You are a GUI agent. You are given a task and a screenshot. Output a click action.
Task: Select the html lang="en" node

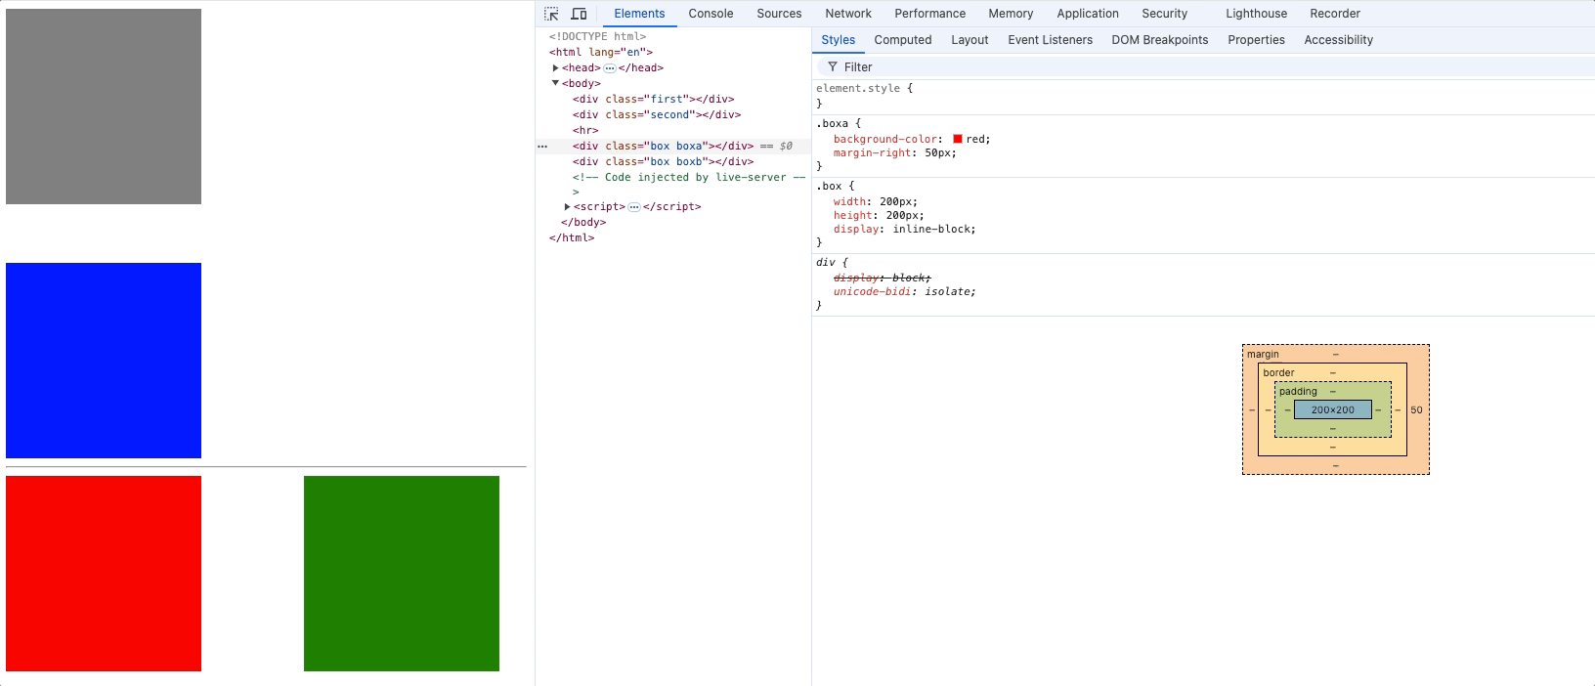tap(600, 53)
